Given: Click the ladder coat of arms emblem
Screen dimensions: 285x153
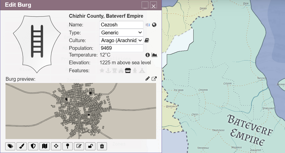Looking at the screenshot, I should 37,44.
